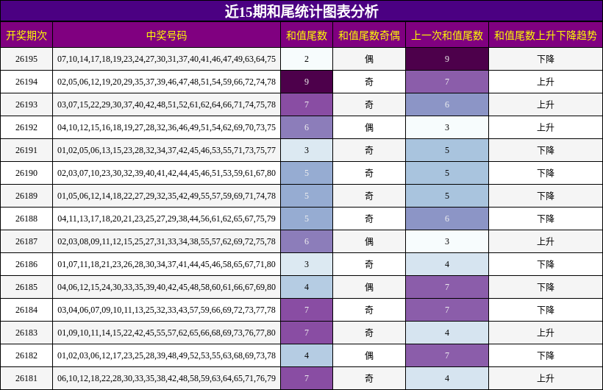
Task: Select winning numbers starting 02,03,07,10
Action: point(166,173)
